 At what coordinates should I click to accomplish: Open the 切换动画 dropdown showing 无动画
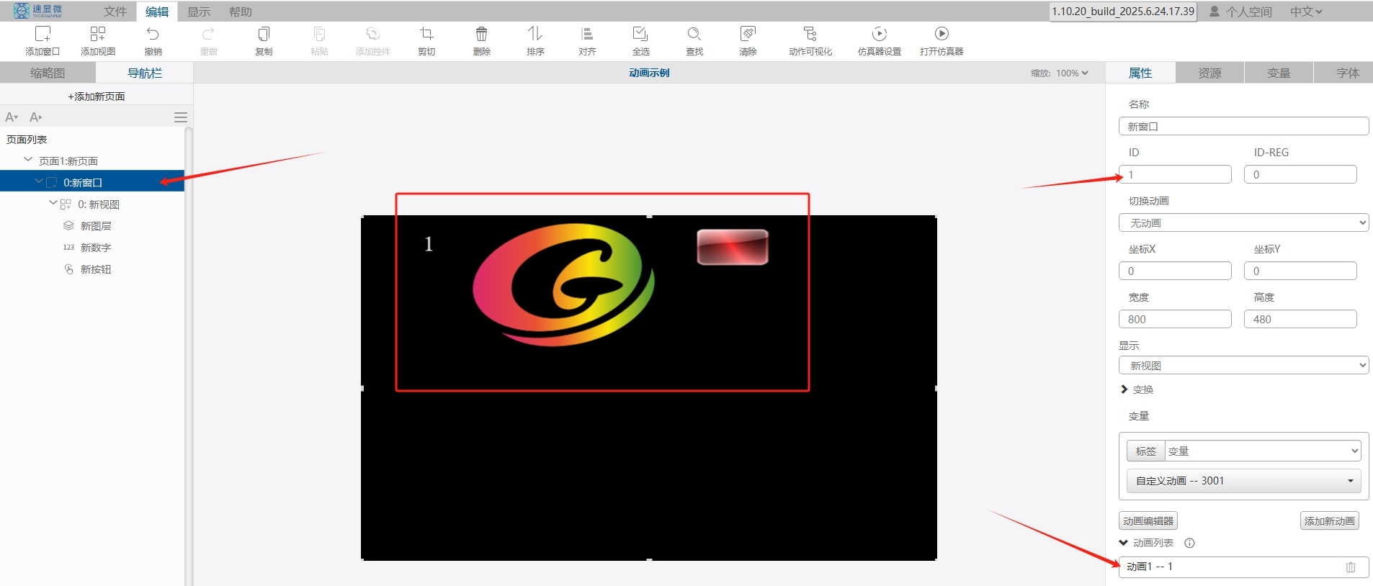(1243, 223)
